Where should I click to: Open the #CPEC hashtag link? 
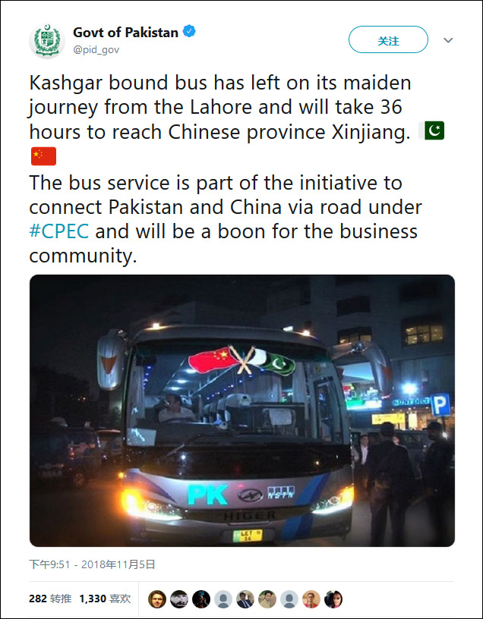(59, 231)
